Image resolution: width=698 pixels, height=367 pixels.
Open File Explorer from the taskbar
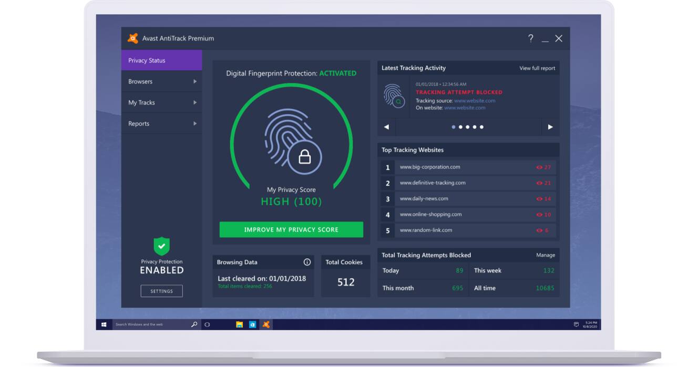tap(239, 324)
